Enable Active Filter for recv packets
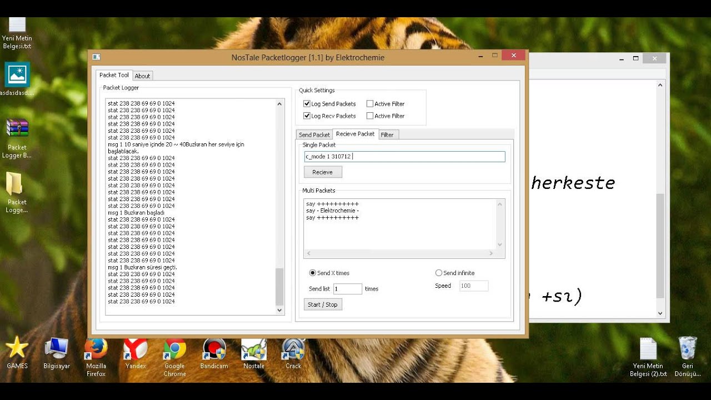The image size is (711, 400). coord(370,116)
